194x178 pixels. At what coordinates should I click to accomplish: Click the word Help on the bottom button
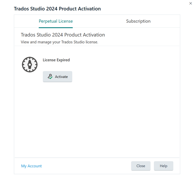pos(164,166)
